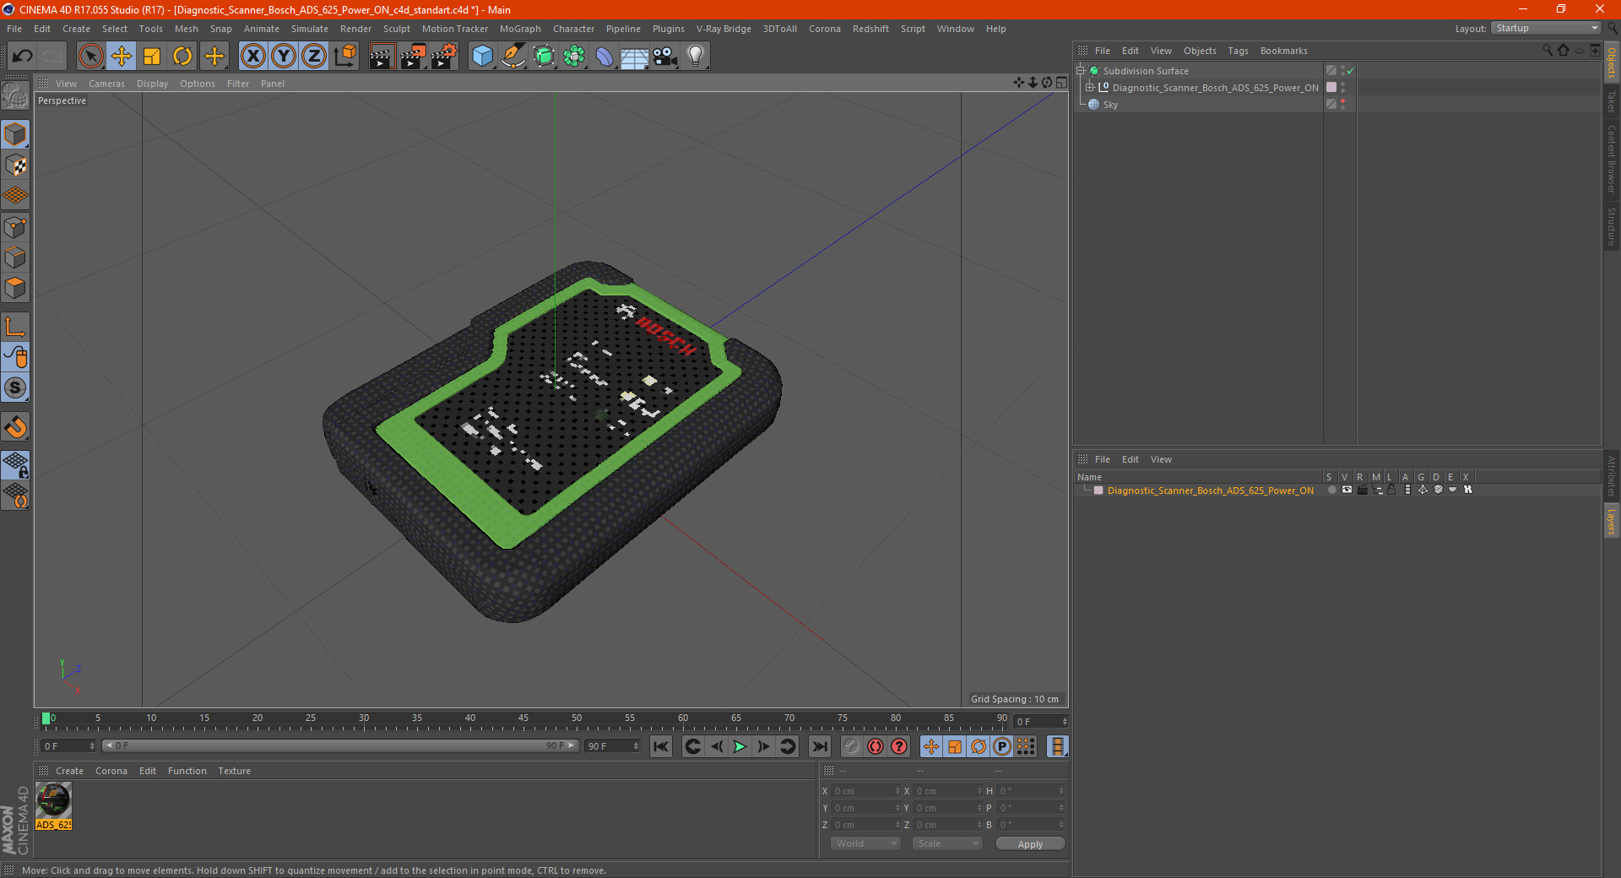The width and height of the screenshot is (1621, 878).
Task: Toggle Y axis lock
Action: (x=284, y=57)
